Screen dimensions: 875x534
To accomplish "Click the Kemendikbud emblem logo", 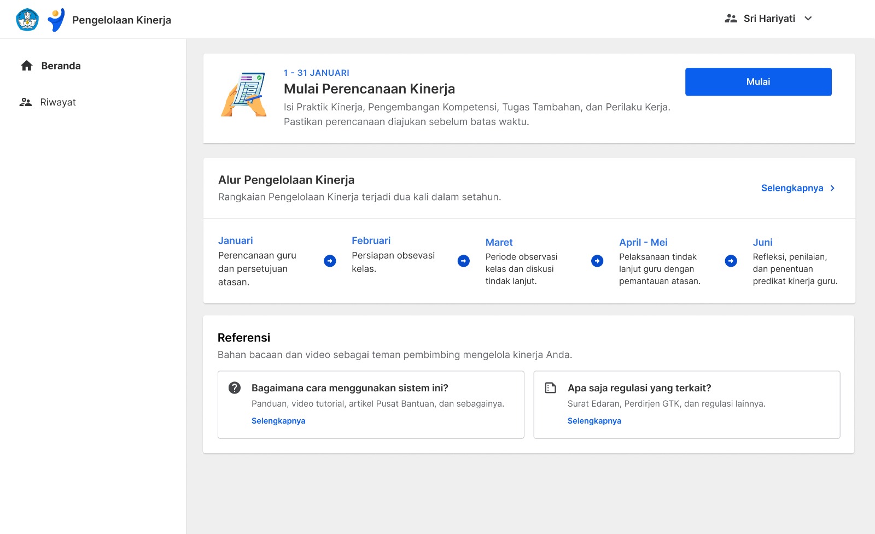I will (x=27, y=20).
